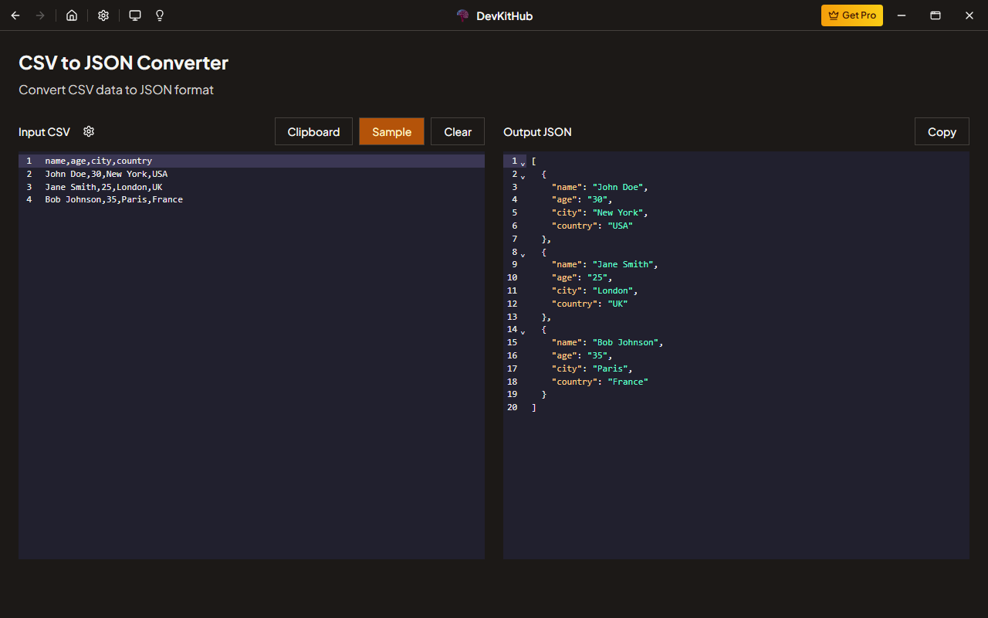Screen dimensions: 988x618
Task: Click the CSV to JSON Converter heading
Action: coord(123,63)
